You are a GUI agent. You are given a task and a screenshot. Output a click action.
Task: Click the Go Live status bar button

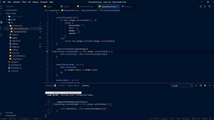coord(196,119)
